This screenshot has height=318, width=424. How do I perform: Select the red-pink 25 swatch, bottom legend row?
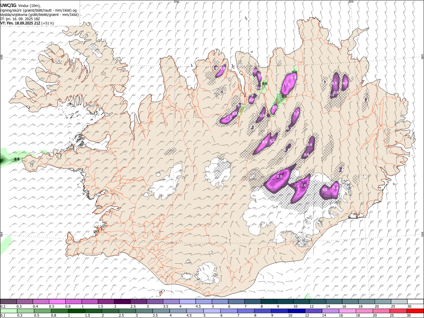[x=398, y=311]
